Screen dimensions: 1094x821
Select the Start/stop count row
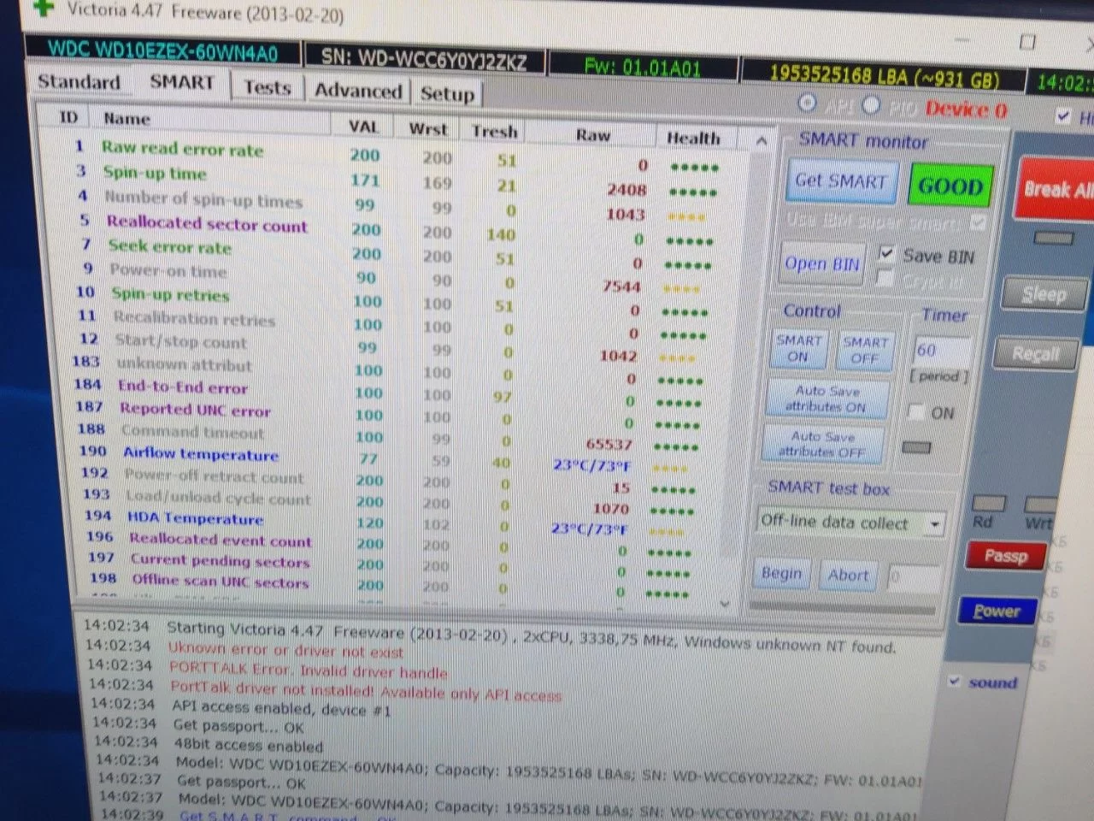pos(397,347)
